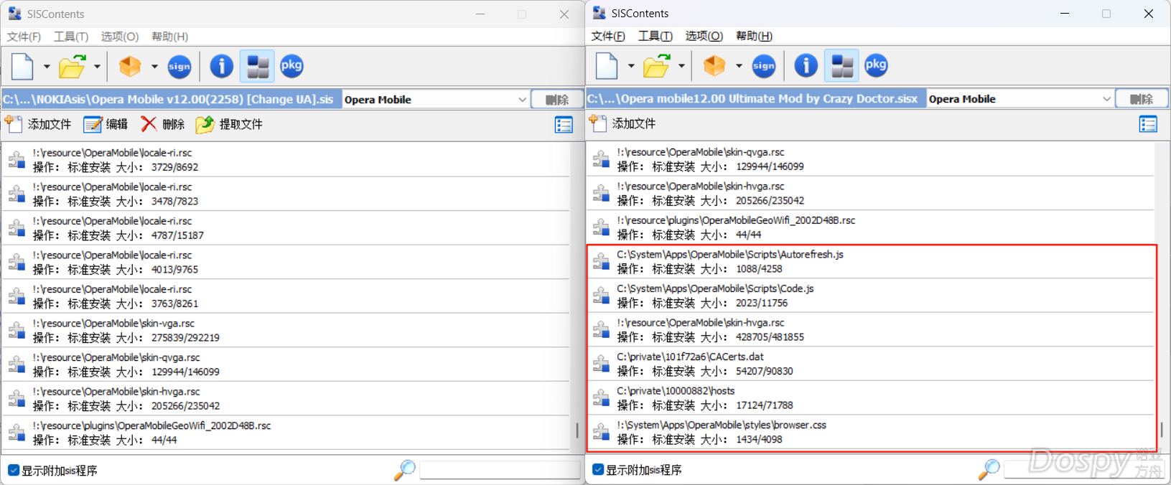Click the blue sign icon in right window
The width and height of the screenshot is (1171, 485).
pos(764,66)
